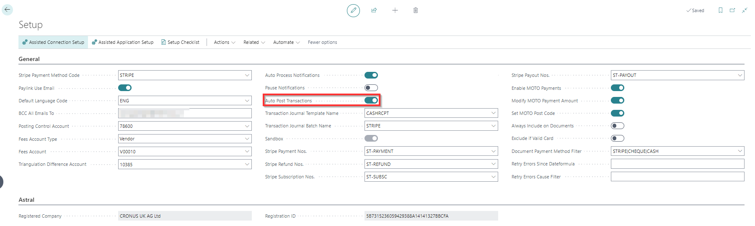This screenshot has width=755, height=226.
Task: Click the pencil edit icon
Action: (353, 10)
